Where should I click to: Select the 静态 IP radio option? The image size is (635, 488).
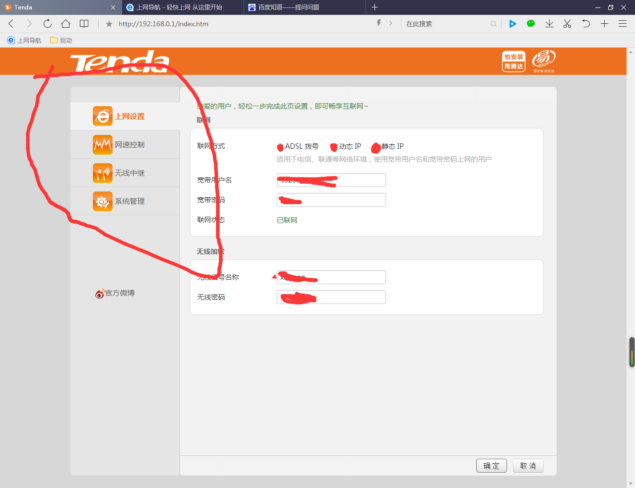376,147
